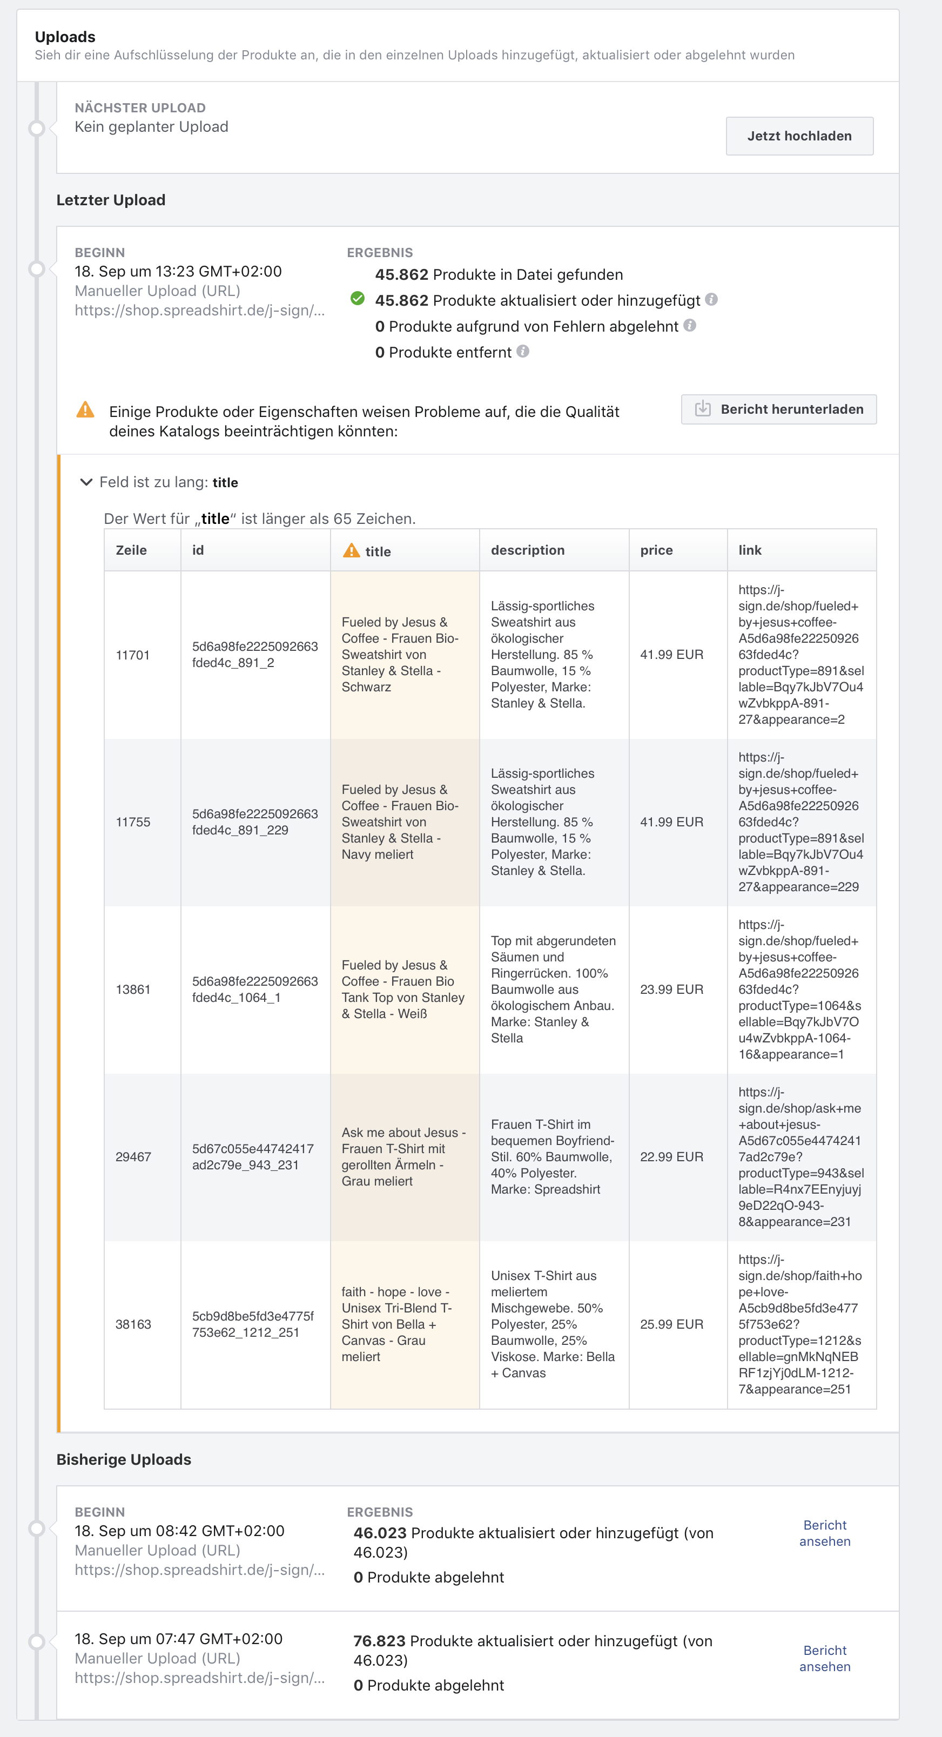Click 'Bericht herunterladen' button
This screenshot has width=942, height=1737.
pyautogui.click(x=779, y=409)
